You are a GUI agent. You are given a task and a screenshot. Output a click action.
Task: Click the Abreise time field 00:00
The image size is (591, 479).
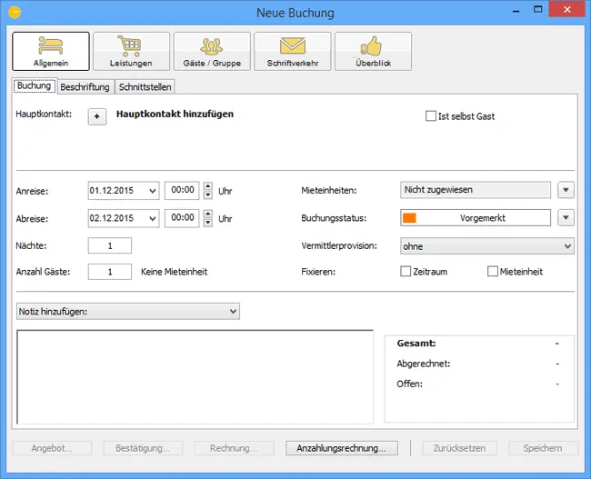click(182, 218)
